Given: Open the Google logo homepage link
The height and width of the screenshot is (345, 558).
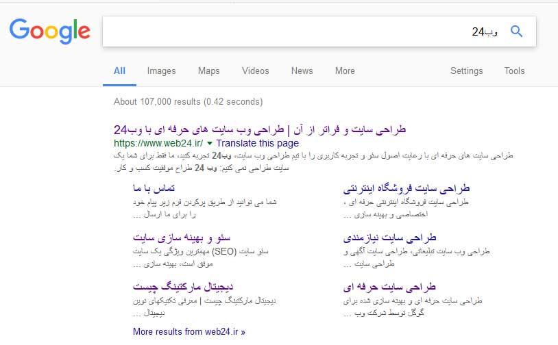Looking at the screenshot, I should 50,31.
